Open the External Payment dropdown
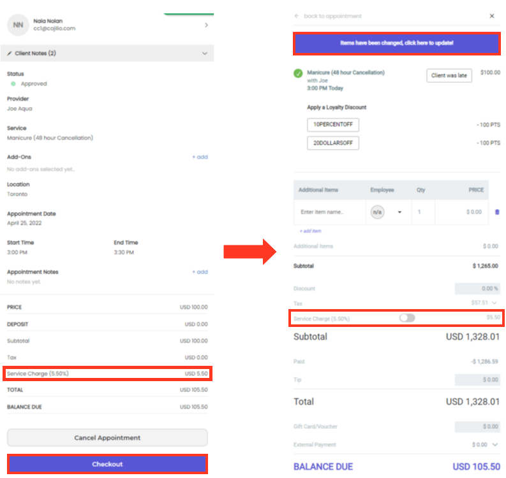 pyautogui.click(x=495, y=444)
